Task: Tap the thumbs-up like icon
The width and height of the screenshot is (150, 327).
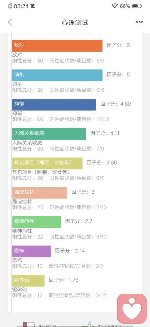Action: click(x=87, y=324)
